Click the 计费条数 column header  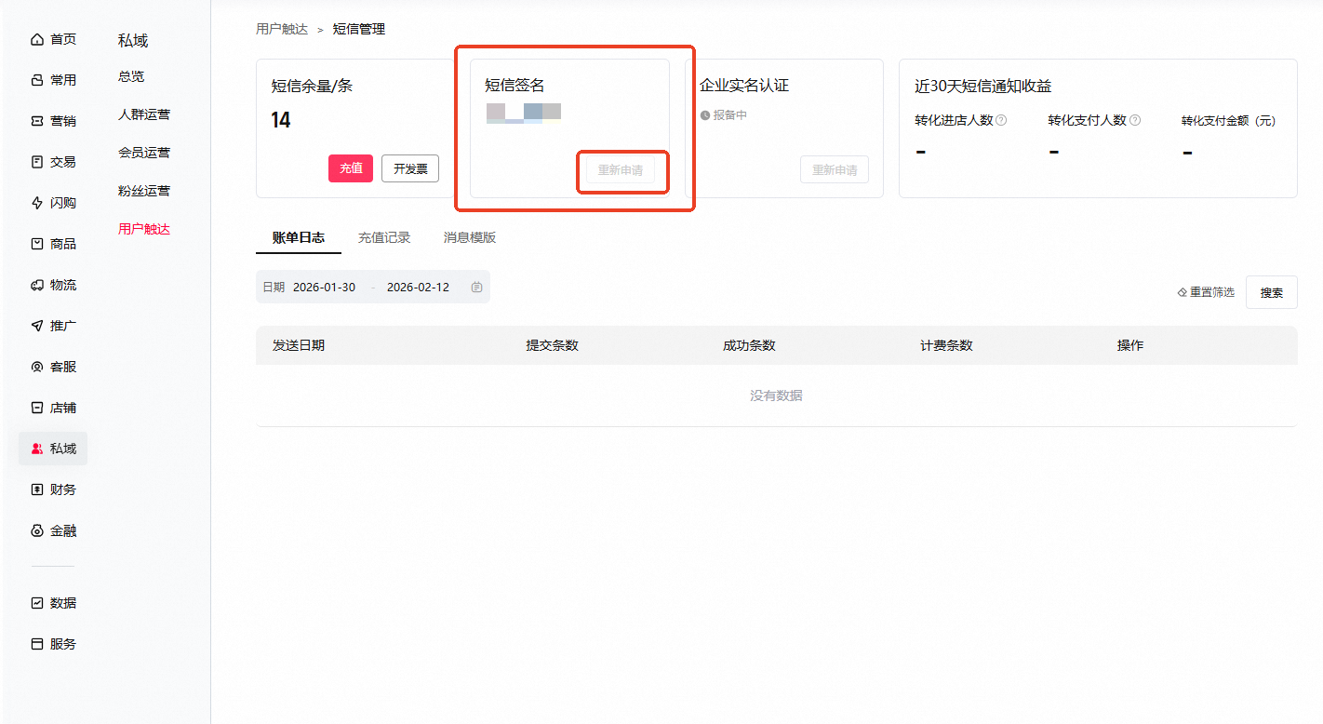(946, 345)
